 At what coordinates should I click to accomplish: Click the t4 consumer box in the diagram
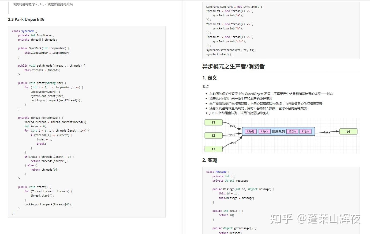click(348, 131)
